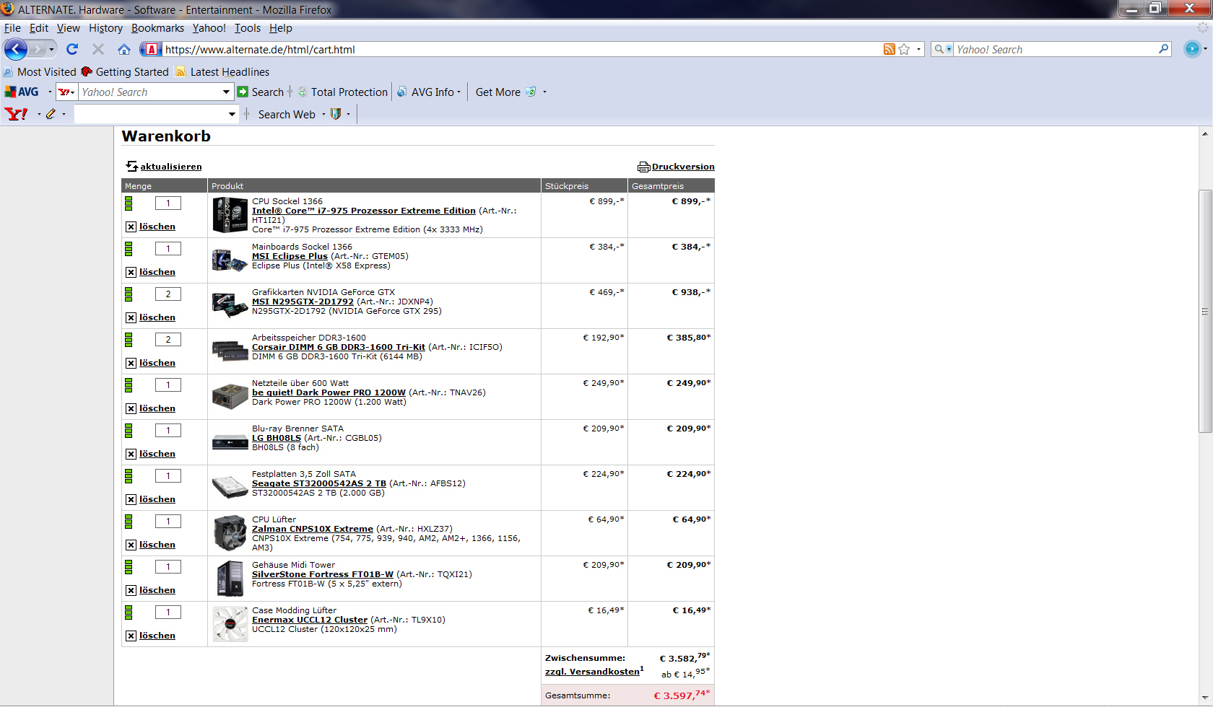Image resolution: width=1213 pixels, height=707 pixels.
Task: Expand the AVG logo dropdown arrow
Action: 50,92
